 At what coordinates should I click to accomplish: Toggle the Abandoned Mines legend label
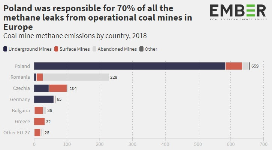coord(117,49)
